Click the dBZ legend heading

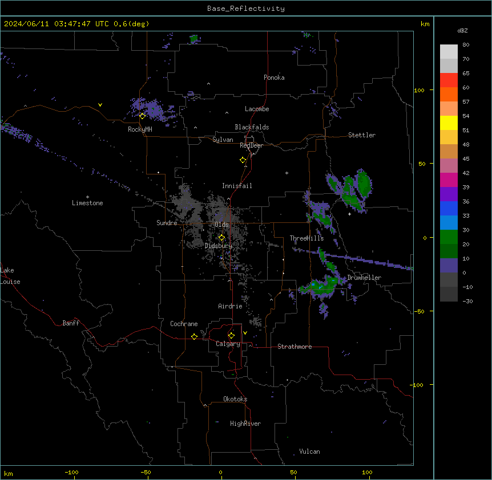[x=462, y=30]
